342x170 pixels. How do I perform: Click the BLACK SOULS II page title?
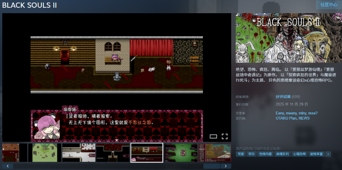point(30,5)
